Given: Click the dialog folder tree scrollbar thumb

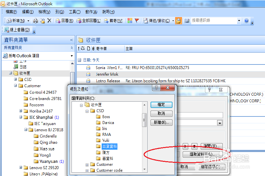Looking at the screenshot, I should tap(144, 120).
